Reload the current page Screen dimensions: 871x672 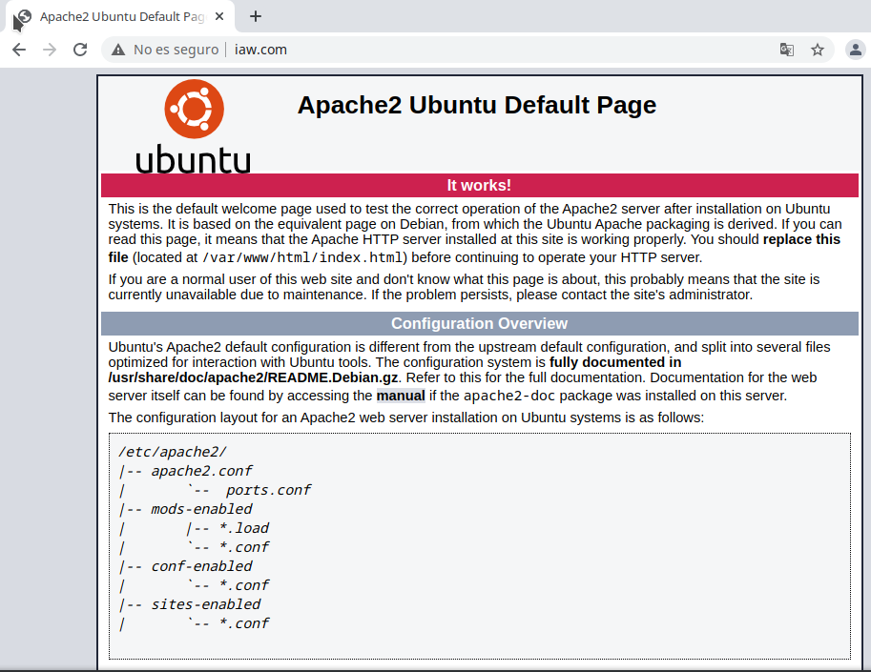pos(80,50)
